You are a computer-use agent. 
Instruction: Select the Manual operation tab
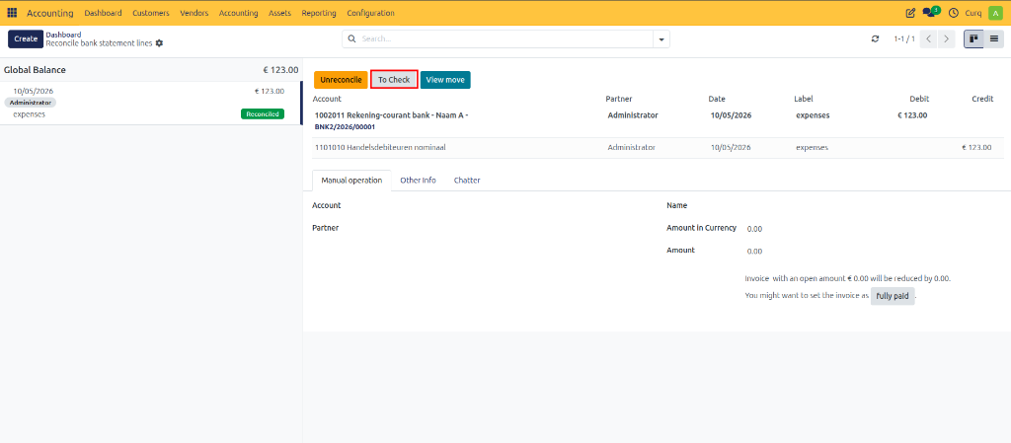coord(351,181)
